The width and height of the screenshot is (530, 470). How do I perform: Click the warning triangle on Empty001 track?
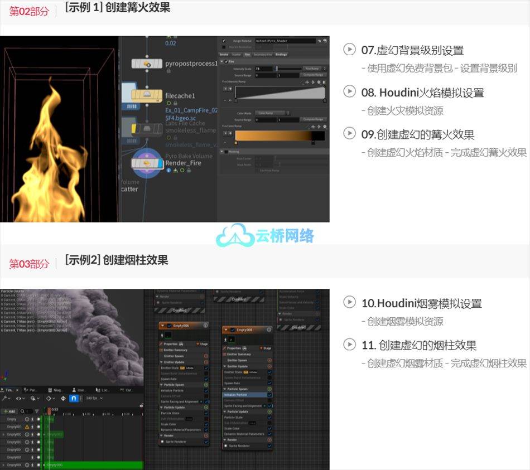pyautogui.click(x=27, y=427)
